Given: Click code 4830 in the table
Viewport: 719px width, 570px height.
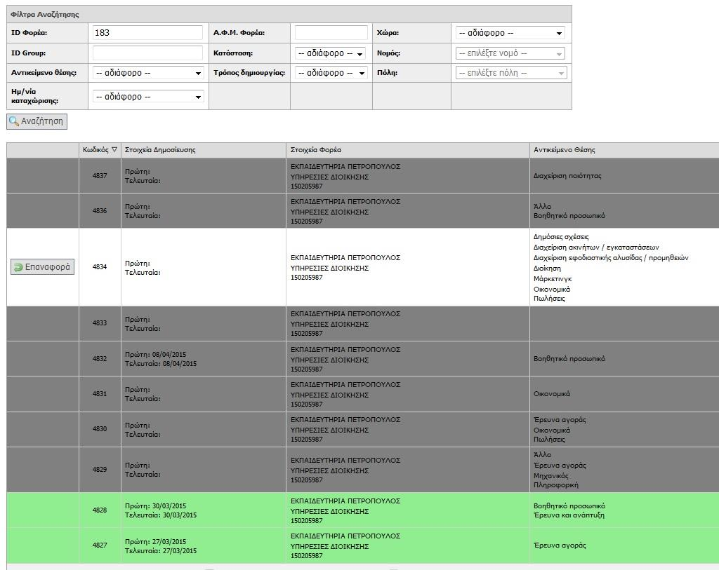Looking at the screenshot, I should (x=100, y=429).
